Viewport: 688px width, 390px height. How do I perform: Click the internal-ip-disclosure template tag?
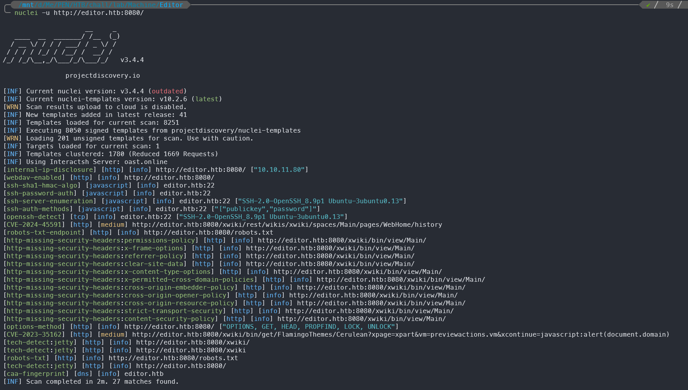click(x=50, y=169)
